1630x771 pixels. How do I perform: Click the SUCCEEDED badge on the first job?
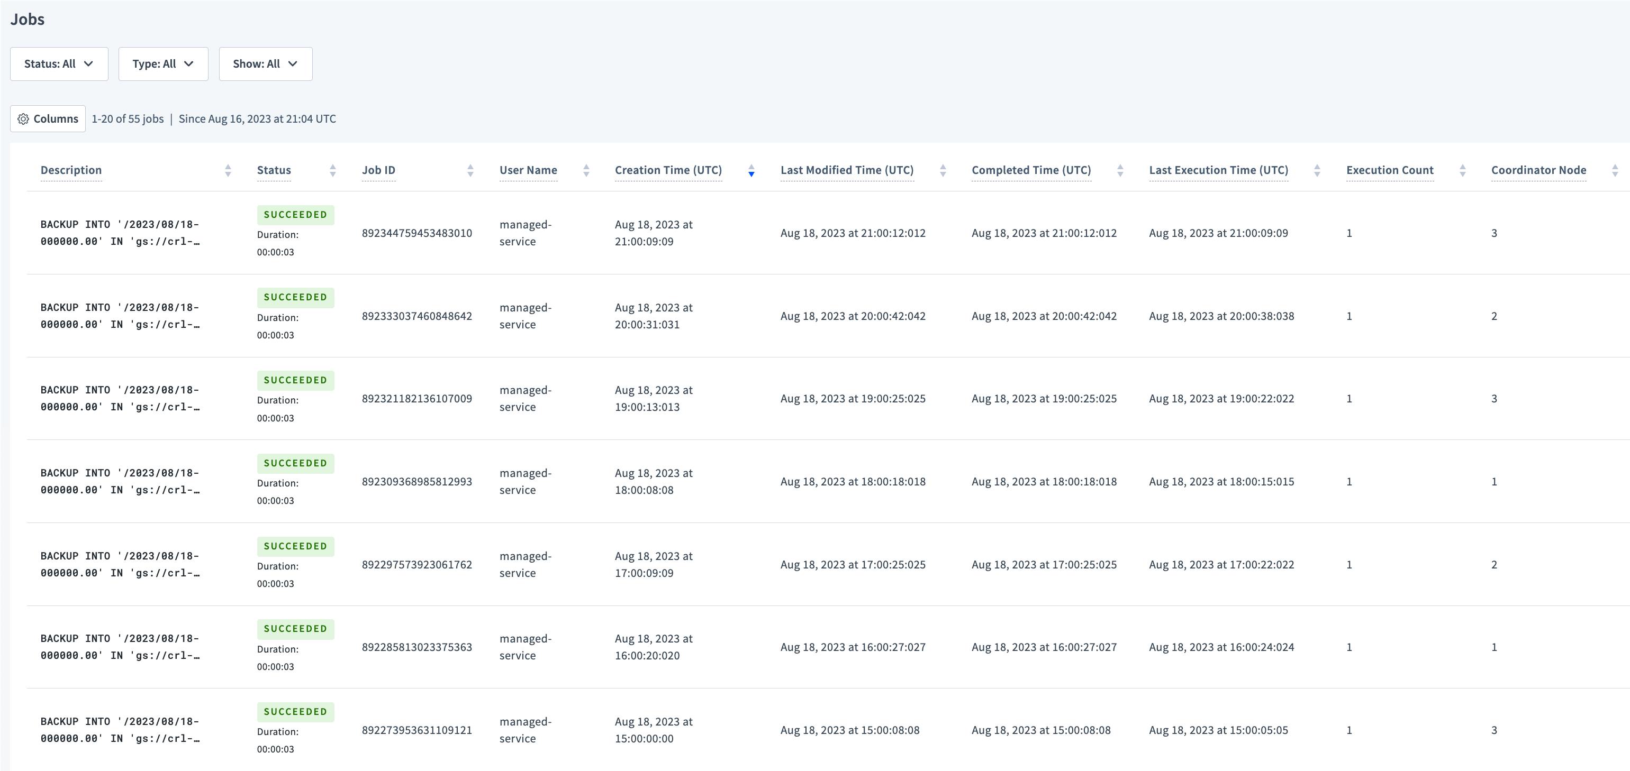click(295, 214)
